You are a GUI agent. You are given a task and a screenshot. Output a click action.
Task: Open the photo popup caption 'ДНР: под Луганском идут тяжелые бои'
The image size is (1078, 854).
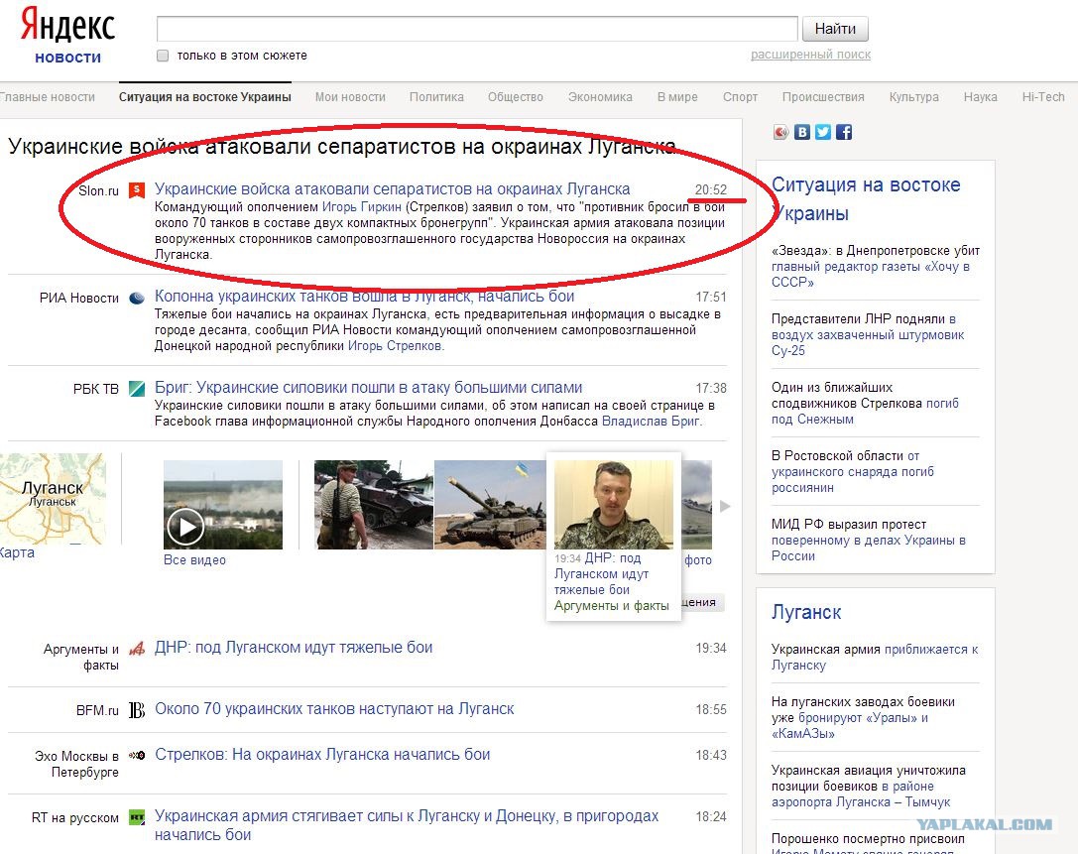(602, 573)
